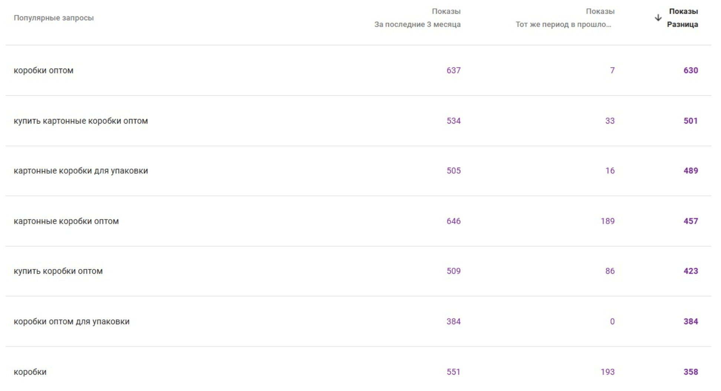Click the last query коробки
This screenshot has width=721, height=391.
30,372
